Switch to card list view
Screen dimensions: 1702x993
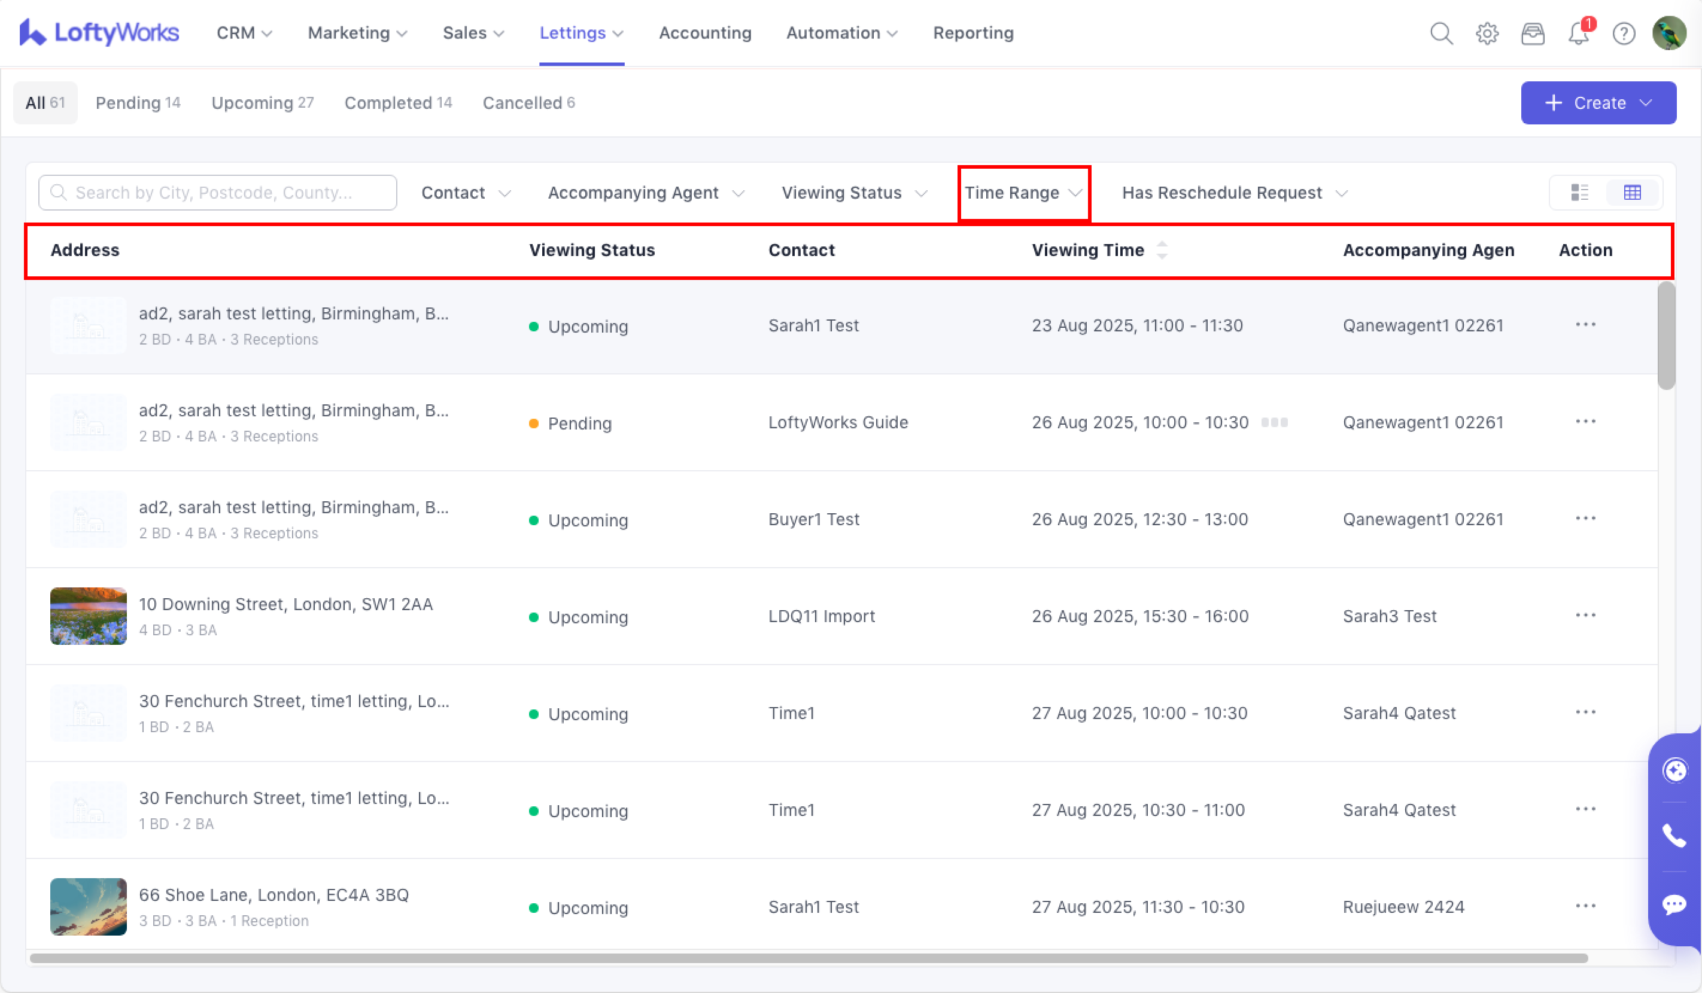point(1579,193)
